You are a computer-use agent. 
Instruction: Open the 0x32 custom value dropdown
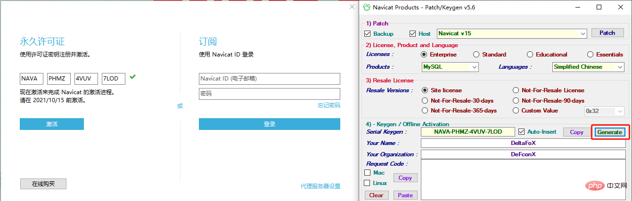click(604, 111)
